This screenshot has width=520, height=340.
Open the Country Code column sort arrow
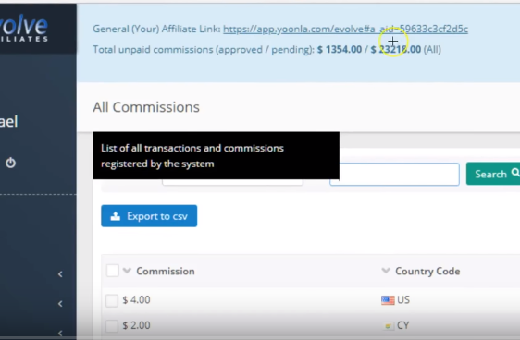tap(386, 271)
